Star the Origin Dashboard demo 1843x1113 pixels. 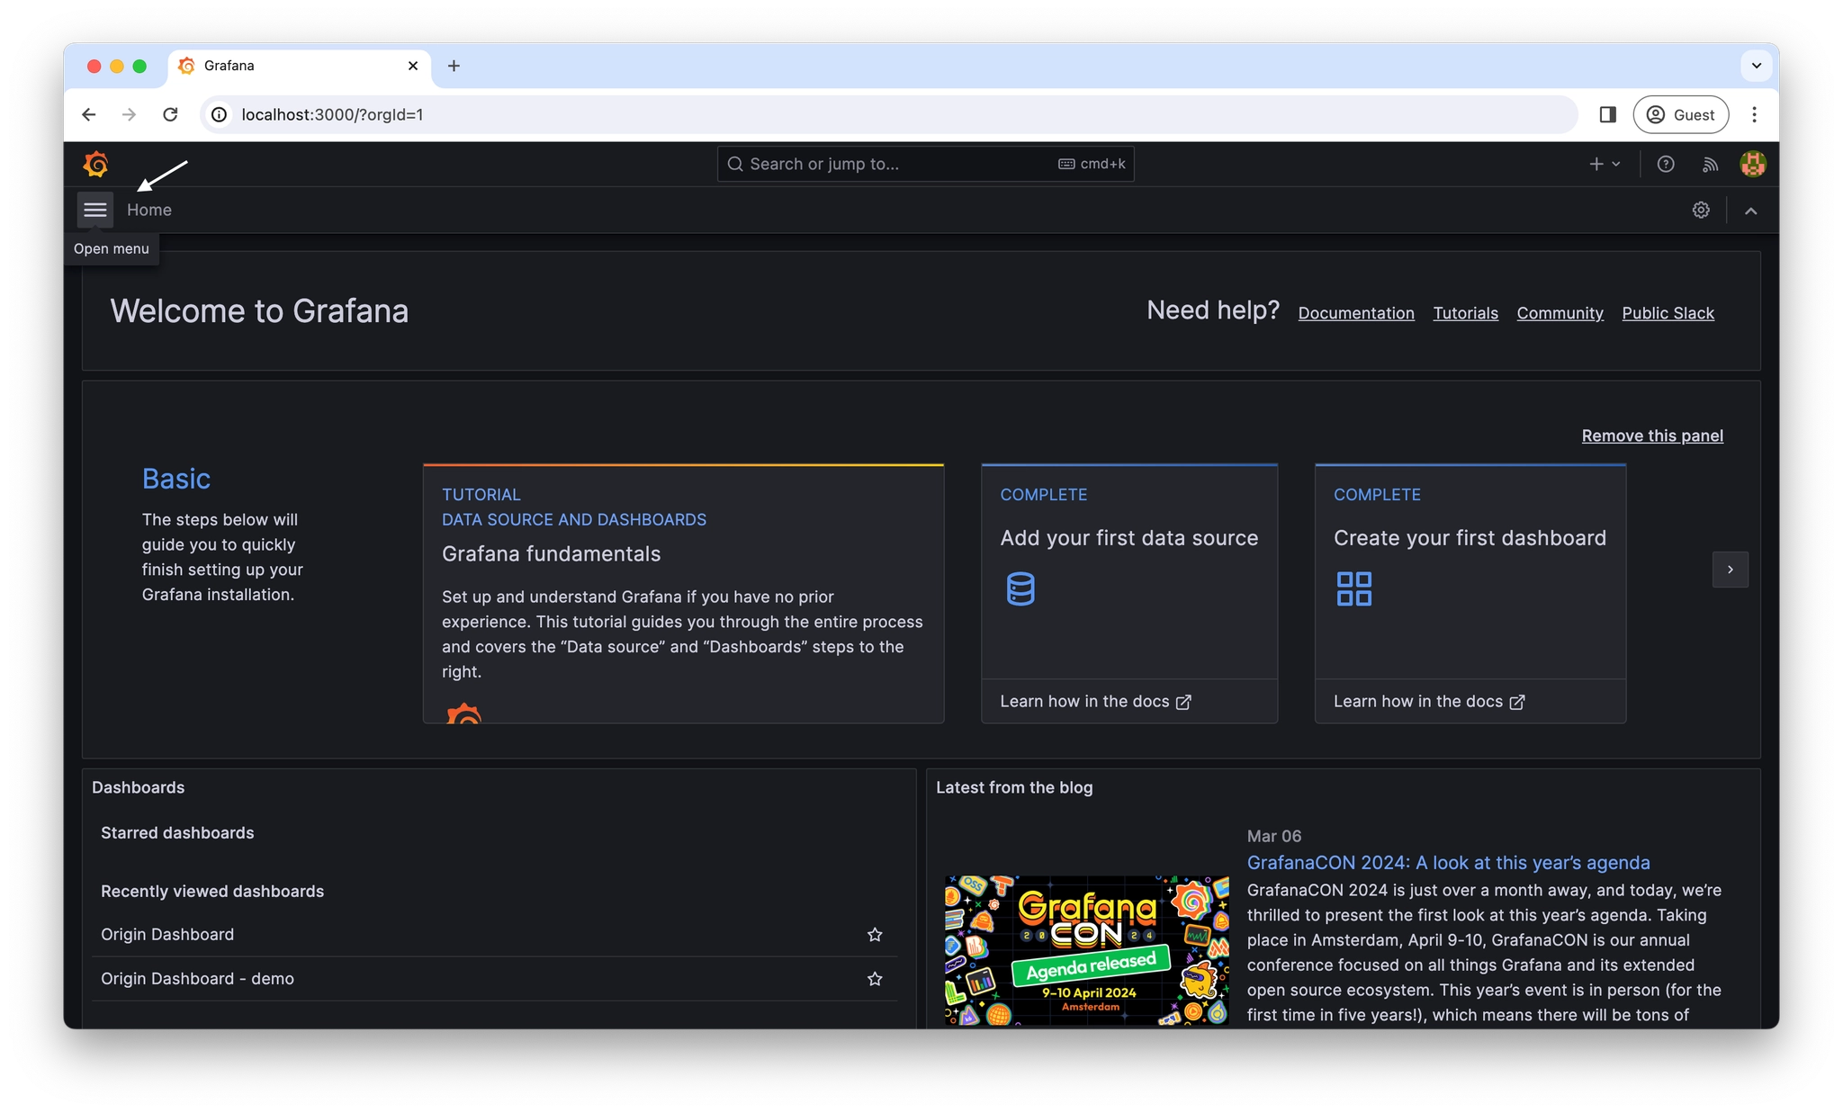[x=874, y=979]
